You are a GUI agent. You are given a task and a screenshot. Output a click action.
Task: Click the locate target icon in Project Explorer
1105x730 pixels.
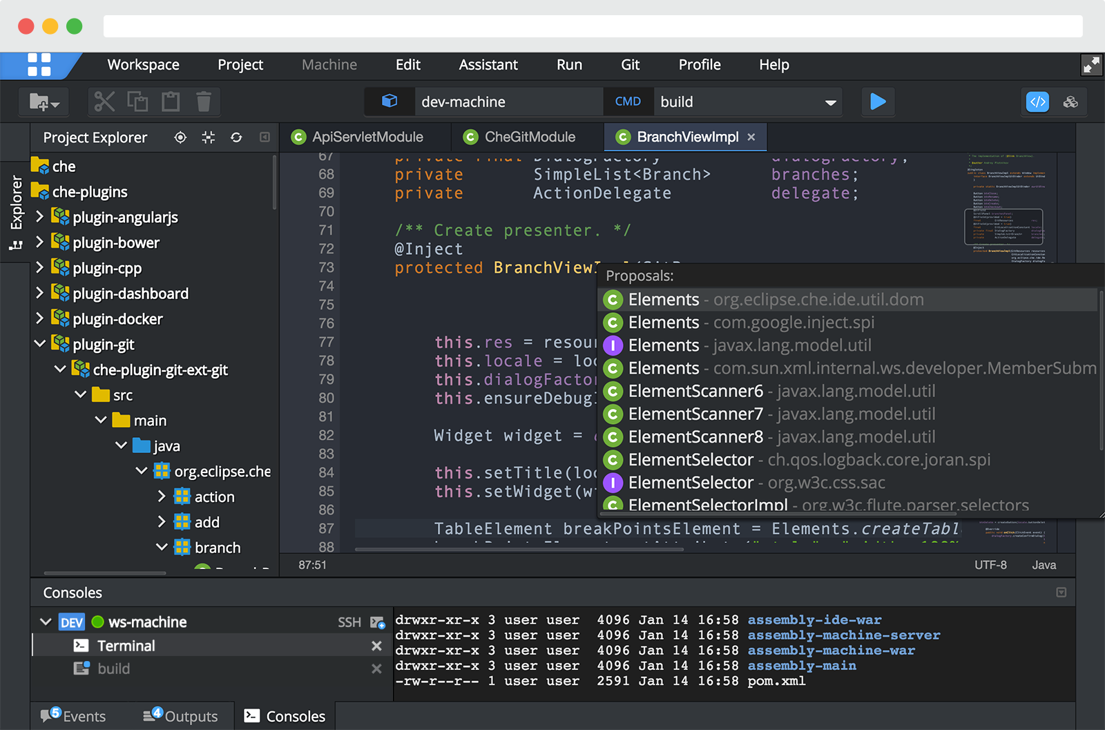[180, 137]
